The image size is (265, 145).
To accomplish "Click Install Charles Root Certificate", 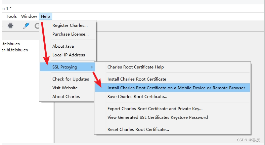I will pyautogui.click(x=172, y=79).
